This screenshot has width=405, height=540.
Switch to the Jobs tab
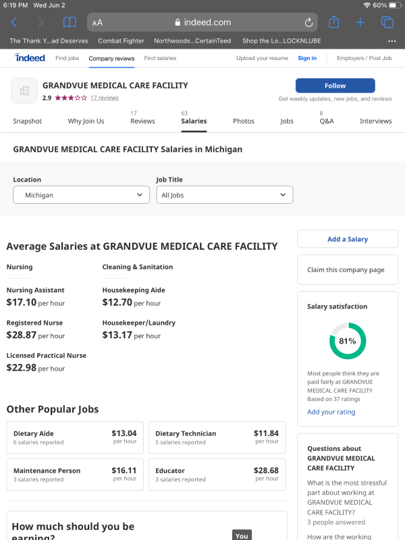click(x=286, y=122)
